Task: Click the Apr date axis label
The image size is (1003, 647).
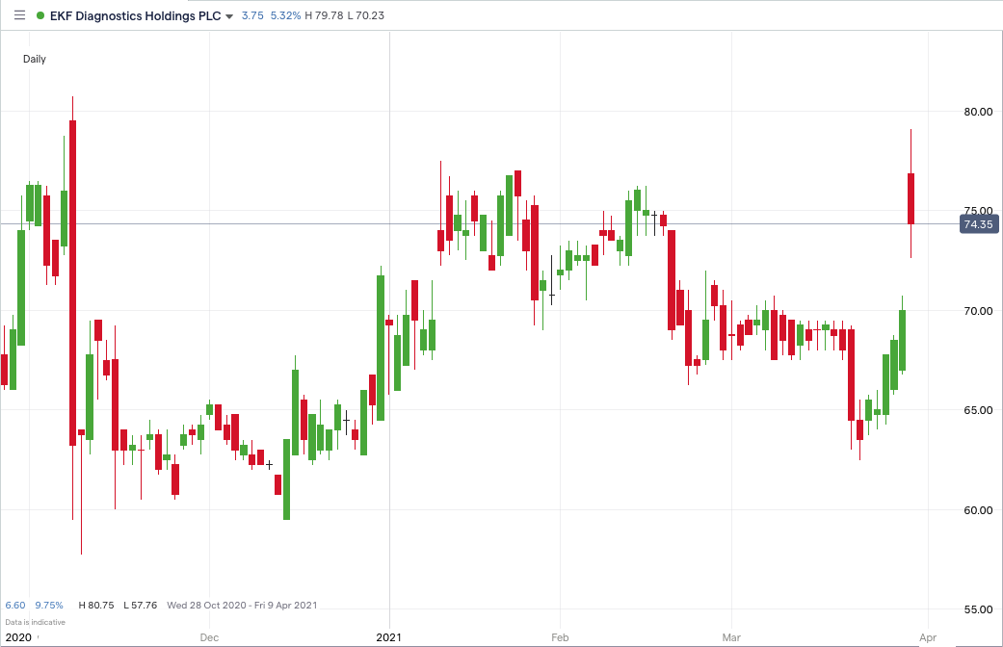Action: pos(928,637)
